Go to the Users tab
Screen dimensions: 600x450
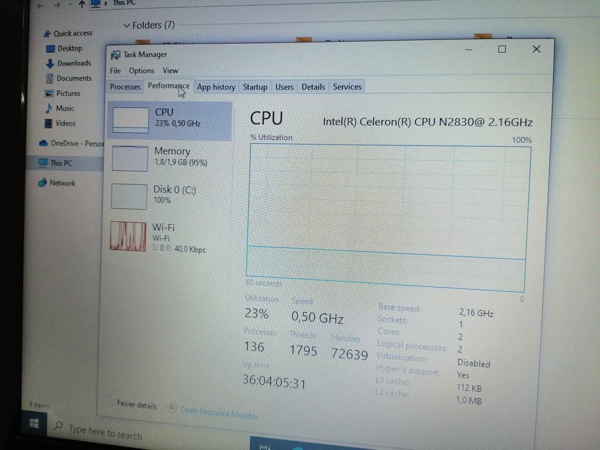pos(284,87)
